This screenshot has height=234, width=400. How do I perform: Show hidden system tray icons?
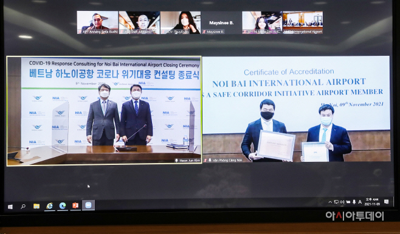click(x=330, y=202)
